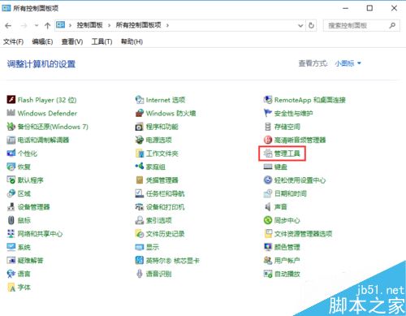Open the 文件(F) menu
This screenshot has width=406, height=316.
(13, 41)
